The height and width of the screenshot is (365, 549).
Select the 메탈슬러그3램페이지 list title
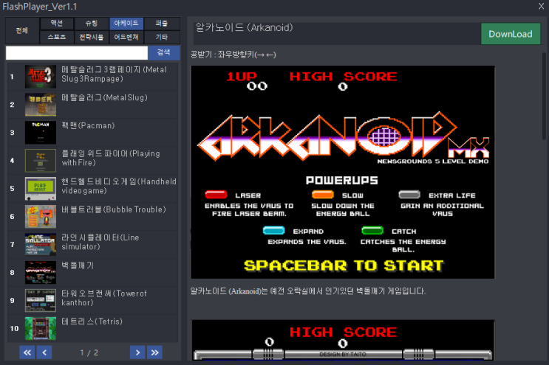pyautogui.click(x=114, y=74)
